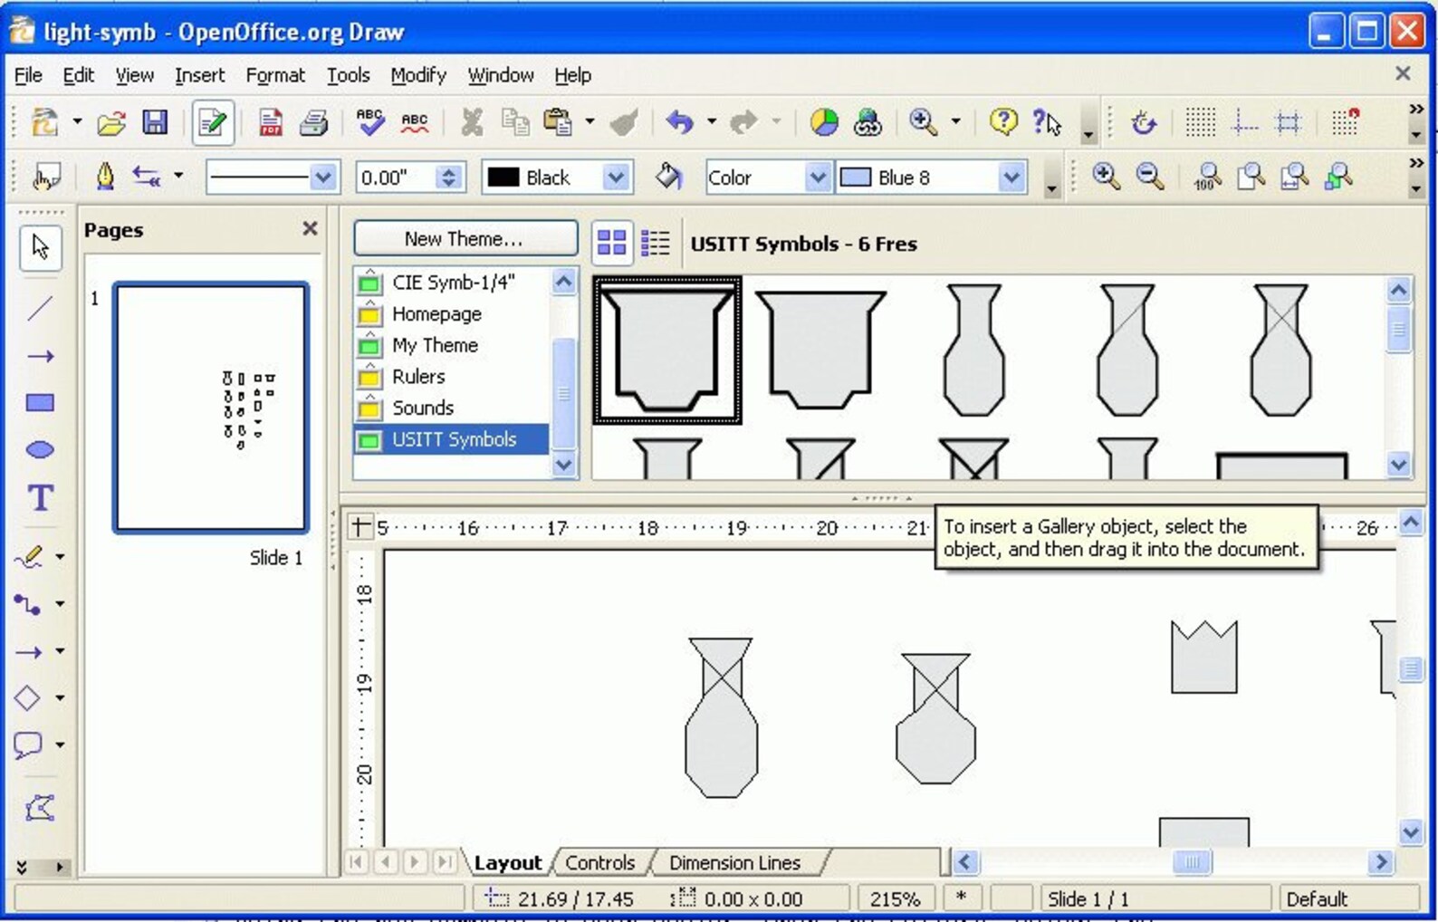
Task: Select the Curve freeform tool
Action: [29, 556]
